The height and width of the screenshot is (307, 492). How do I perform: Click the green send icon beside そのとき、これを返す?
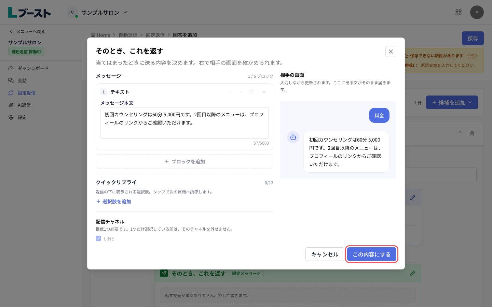tap(164, 273)
